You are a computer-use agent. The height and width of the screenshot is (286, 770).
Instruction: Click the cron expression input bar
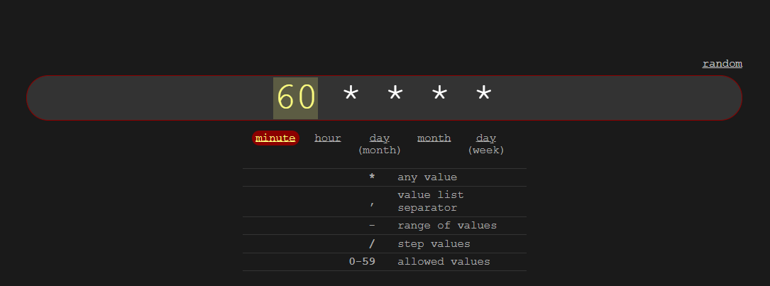point(384,98)
